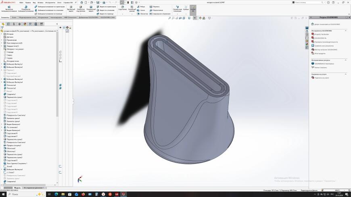The height and width of the screenshot is (197, 351).
Task: Expand the По сечениям1 feature
Action: [2, 127]
